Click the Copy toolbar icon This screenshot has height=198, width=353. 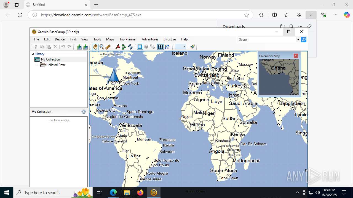(42, 47)
